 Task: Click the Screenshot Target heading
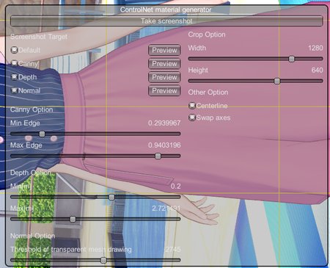coord(39,37)
